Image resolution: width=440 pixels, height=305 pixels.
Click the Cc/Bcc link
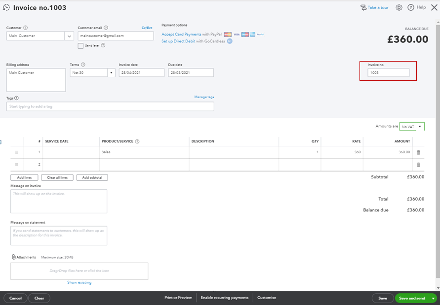point(147,28)
